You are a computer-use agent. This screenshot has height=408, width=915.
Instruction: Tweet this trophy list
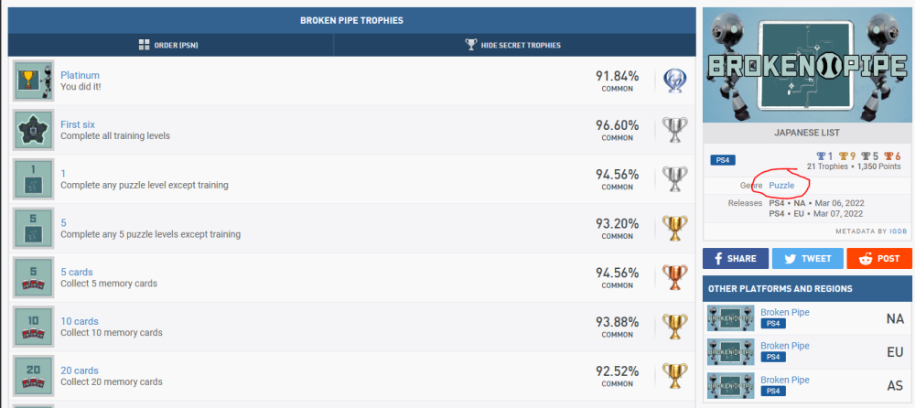(x=806, y=258)
